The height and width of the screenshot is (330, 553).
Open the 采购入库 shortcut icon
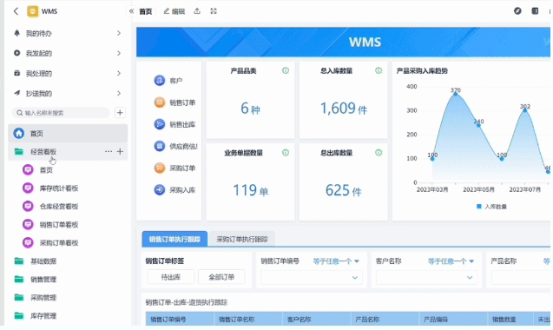pos(160,190)
